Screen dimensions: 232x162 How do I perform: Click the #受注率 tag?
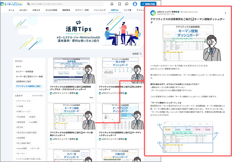click(20, 127)
